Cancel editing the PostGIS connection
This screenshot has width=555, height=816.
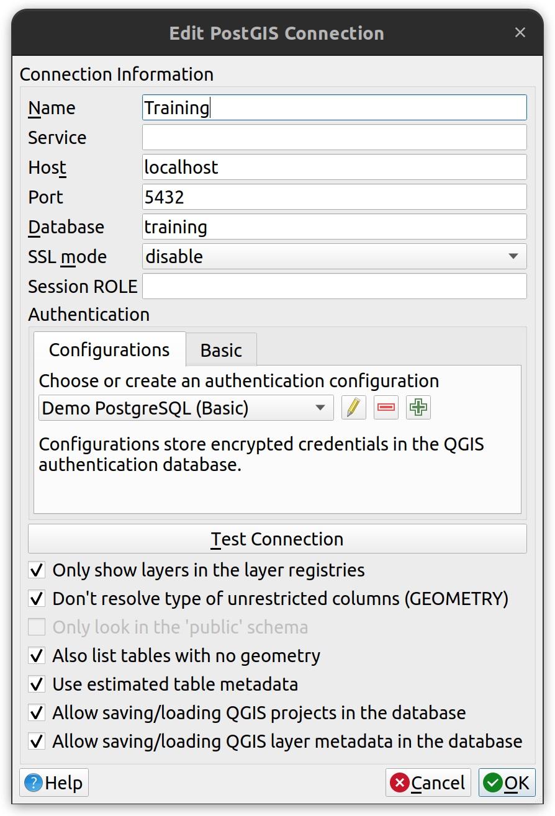click(x=428, y=782)
